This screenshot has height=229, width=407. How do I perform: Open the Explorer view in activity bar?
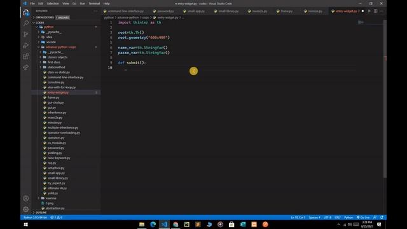pyautogui.click(x=25, y=12)
